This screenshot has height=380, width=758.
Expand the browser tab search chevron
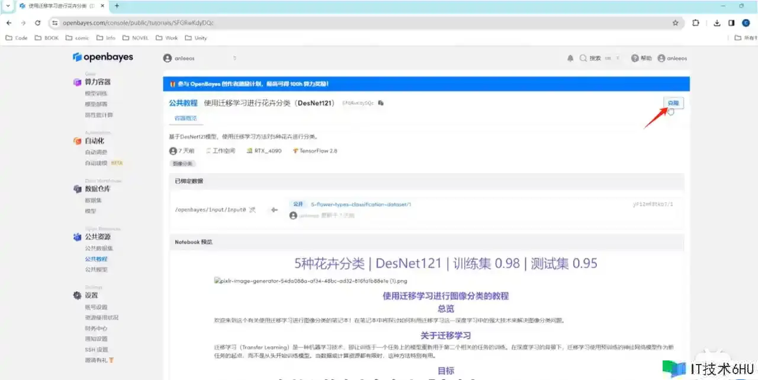[x=8, y=5]
